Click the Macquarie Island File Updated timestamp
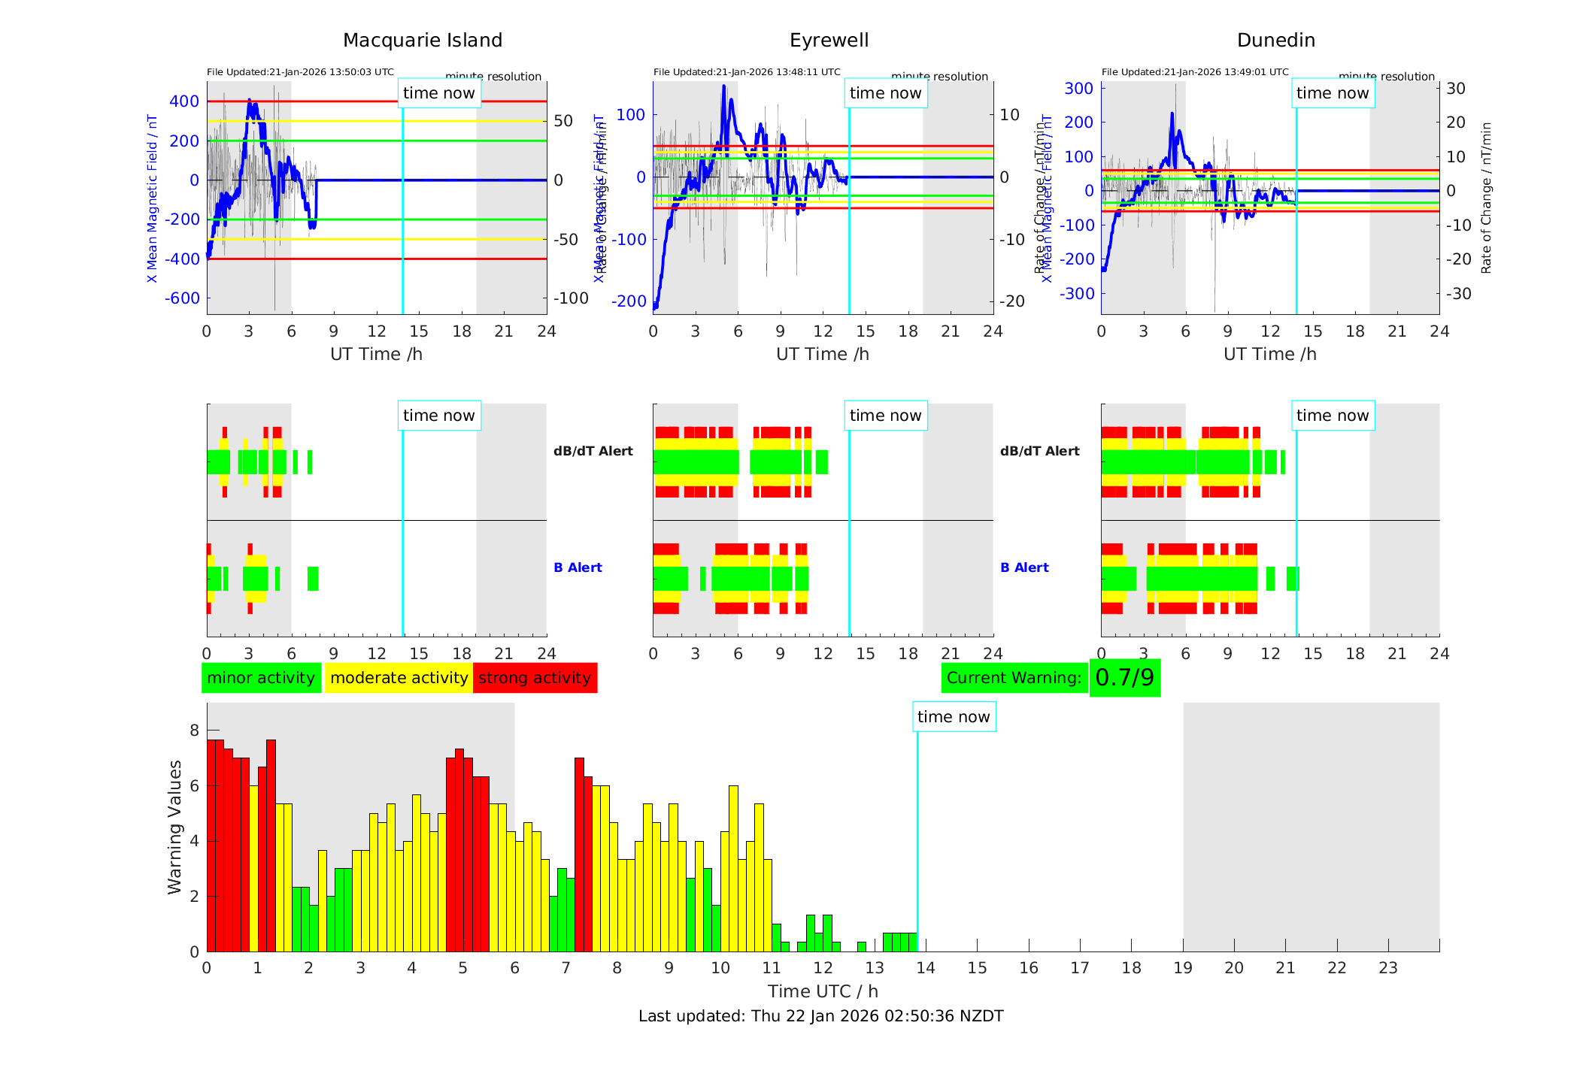 coord(300,72)
